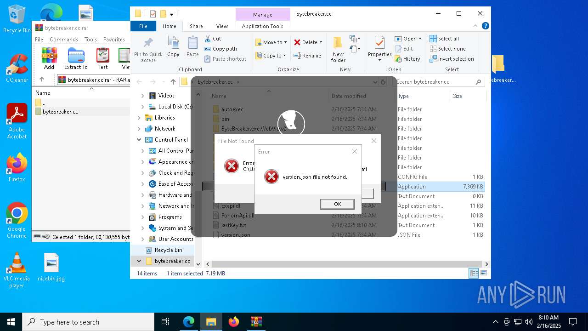Click the WinRAR up-one-level arrow
This screenshot has width=588, height=331.
point(42,80)
